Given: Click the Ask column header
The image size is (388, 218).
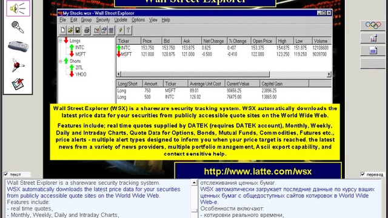Looking at the screenshot, I should [191, 41].
